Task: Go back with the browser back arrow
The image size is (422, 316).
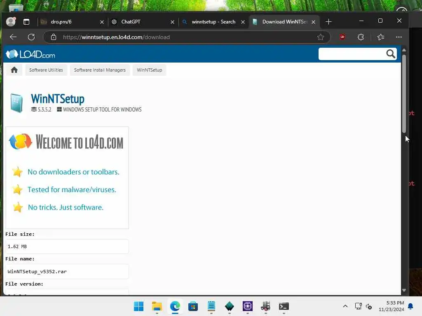Action: click(13, 37)
